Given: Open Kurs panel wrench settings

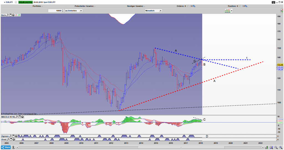Looking at the screenshot, I should [7, 15].
